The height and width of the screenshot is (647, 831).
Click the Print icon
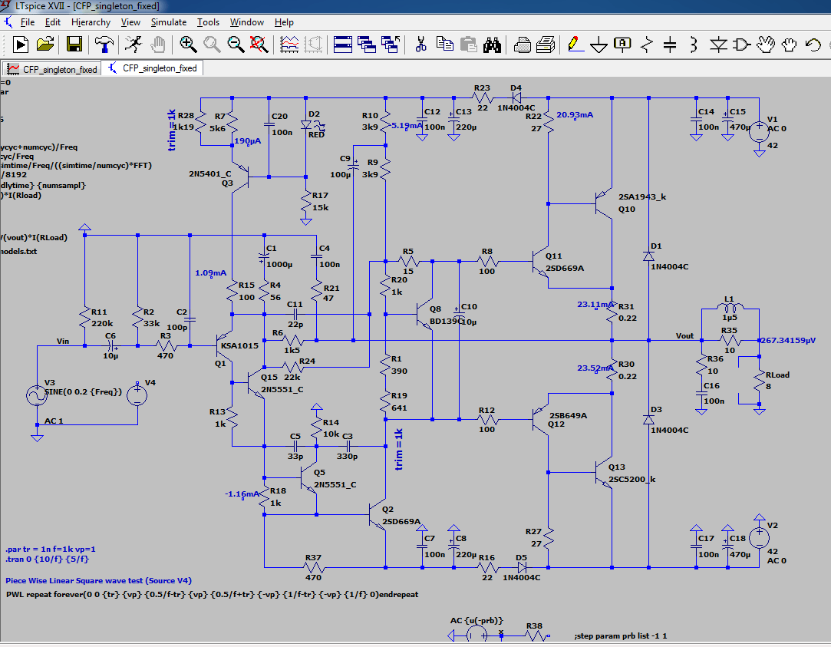point(522,45)
